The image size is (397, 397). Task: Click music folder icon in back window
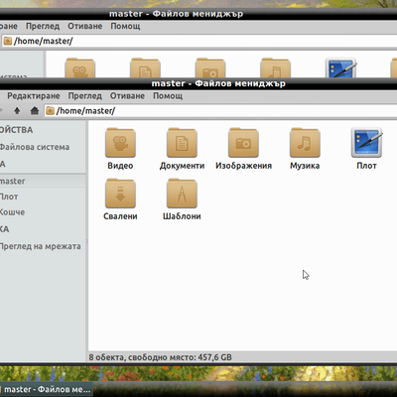click(x=276, y=67)
